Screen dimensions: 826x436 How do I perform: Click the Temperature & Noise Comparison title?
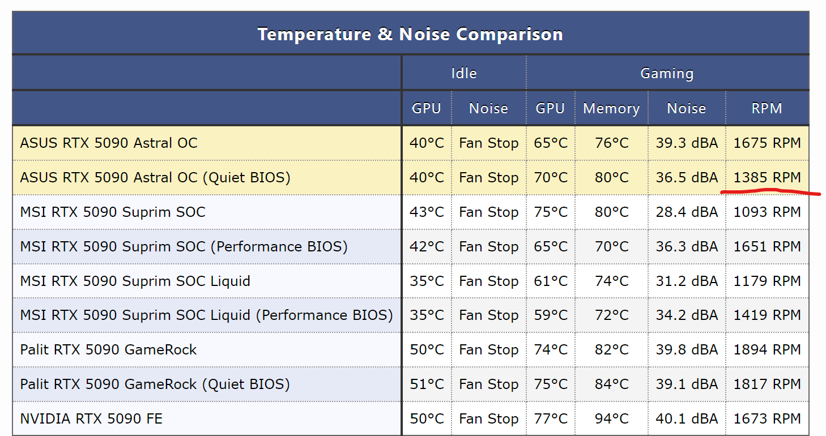pyautogui.click(x=410, y=34)
